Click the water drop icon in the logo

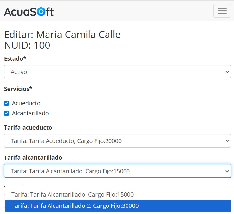pos(41,12)
